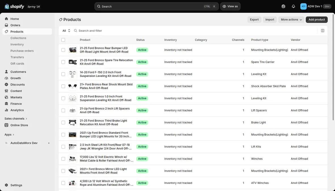This screenshot has height=191, width=335.
Task: Click the Search and filter field
Action: [x=194, y=31]
